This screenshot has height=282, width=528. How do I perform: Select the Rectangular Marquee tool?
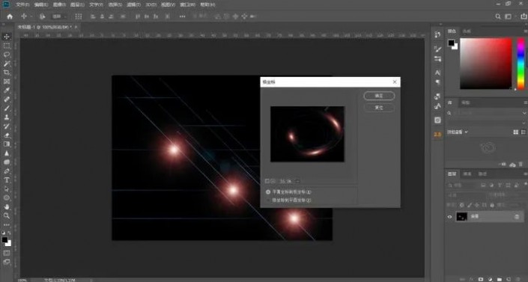pyautogui.click(x=7, y=46)
